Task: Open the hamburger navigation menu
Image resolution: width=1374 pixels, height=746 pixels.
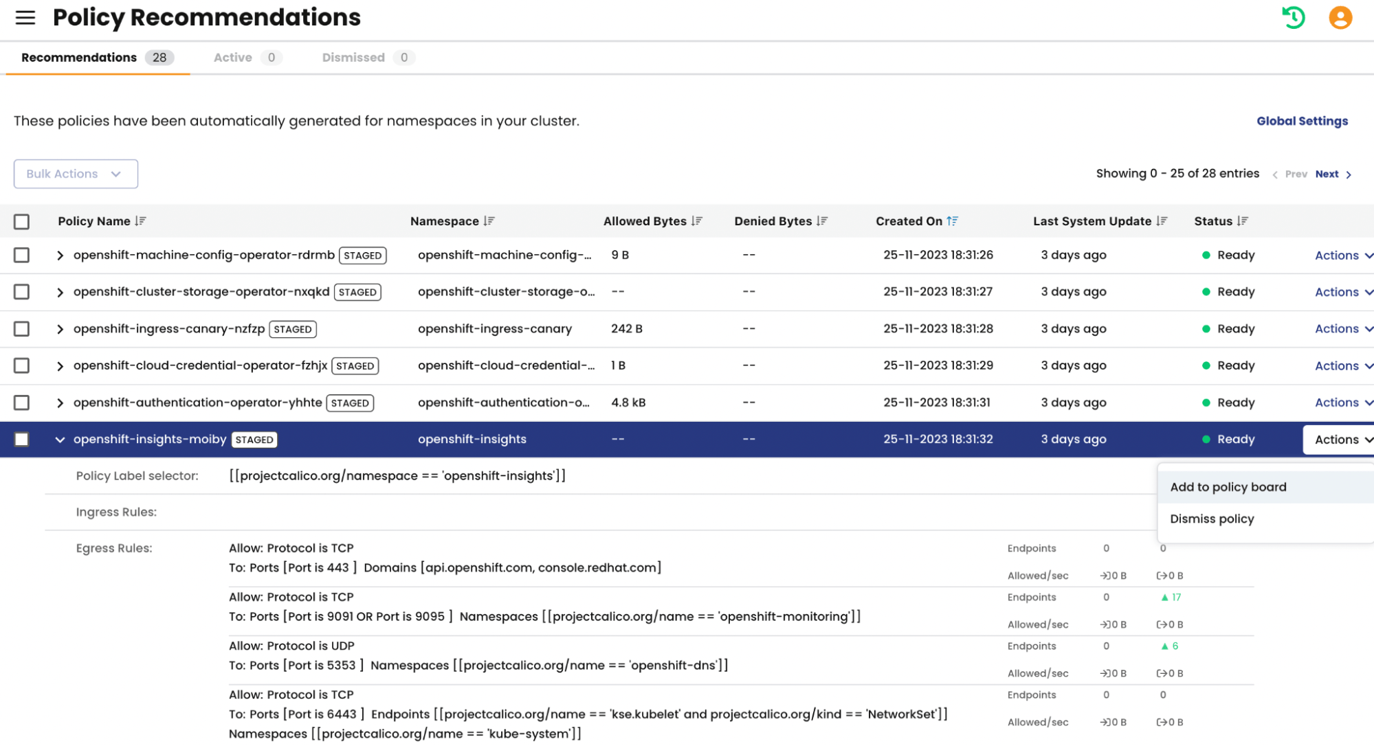Action: pos(25,18)
